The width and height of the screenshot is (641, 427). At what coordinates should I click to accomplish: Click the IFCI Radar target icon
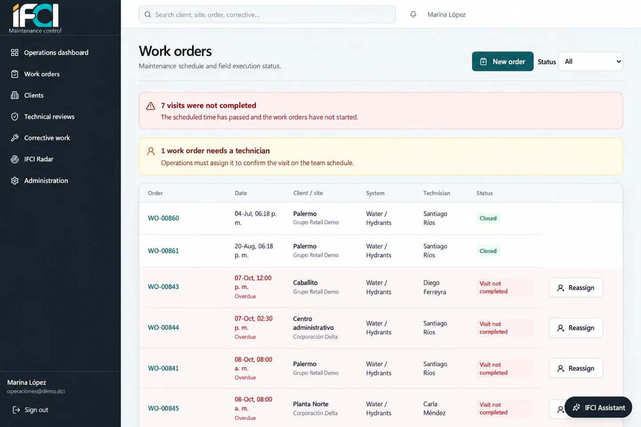[15, 159]
